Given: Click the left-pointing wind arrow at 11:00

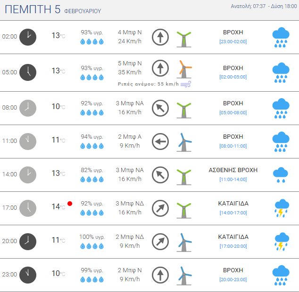Looking at the screenshot, I should pyautogui.click(x=160, y=141).
